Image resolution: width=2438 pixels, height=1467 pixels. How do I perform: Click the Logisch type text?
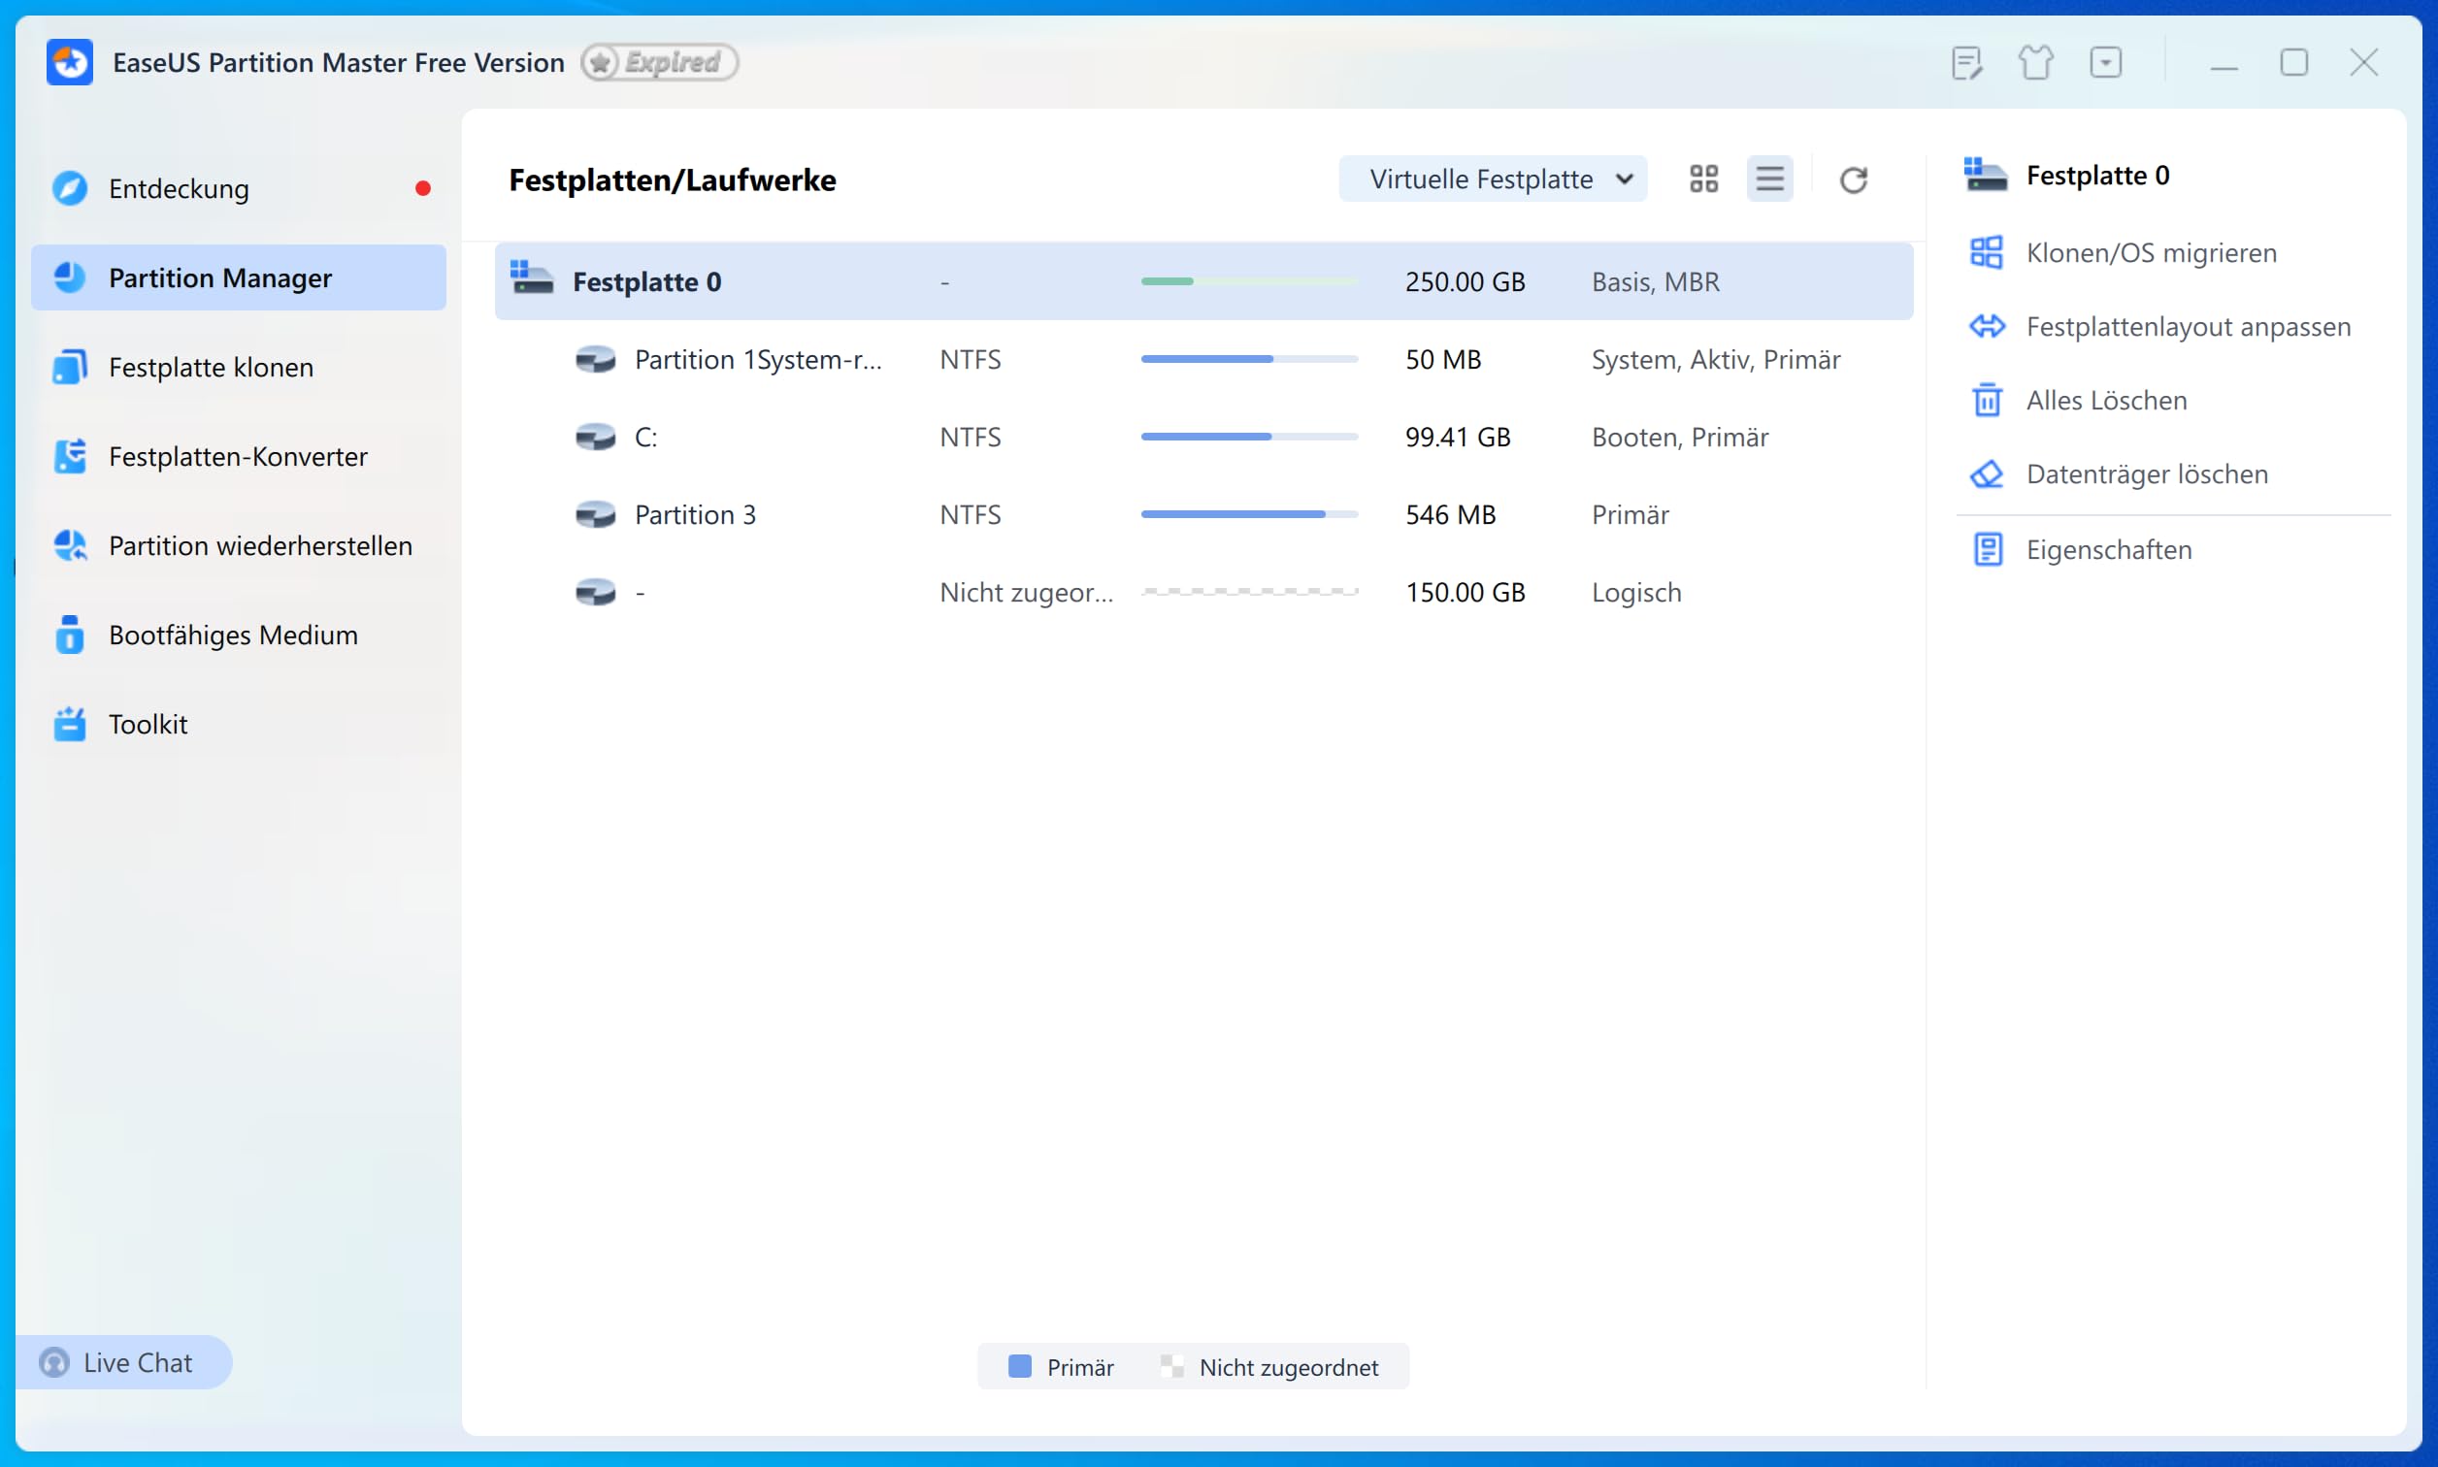(x=1636, y=592)
